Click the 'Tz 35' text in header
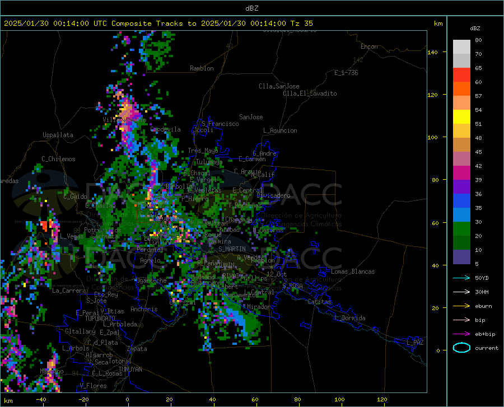The height and width of the screenshot is (407, 504). tap(301, 24)
